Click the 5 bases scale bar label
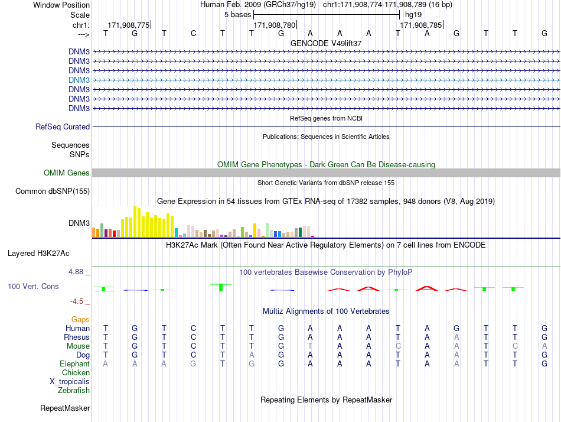Screen dimensions: 561x422 tap(237, 15)
